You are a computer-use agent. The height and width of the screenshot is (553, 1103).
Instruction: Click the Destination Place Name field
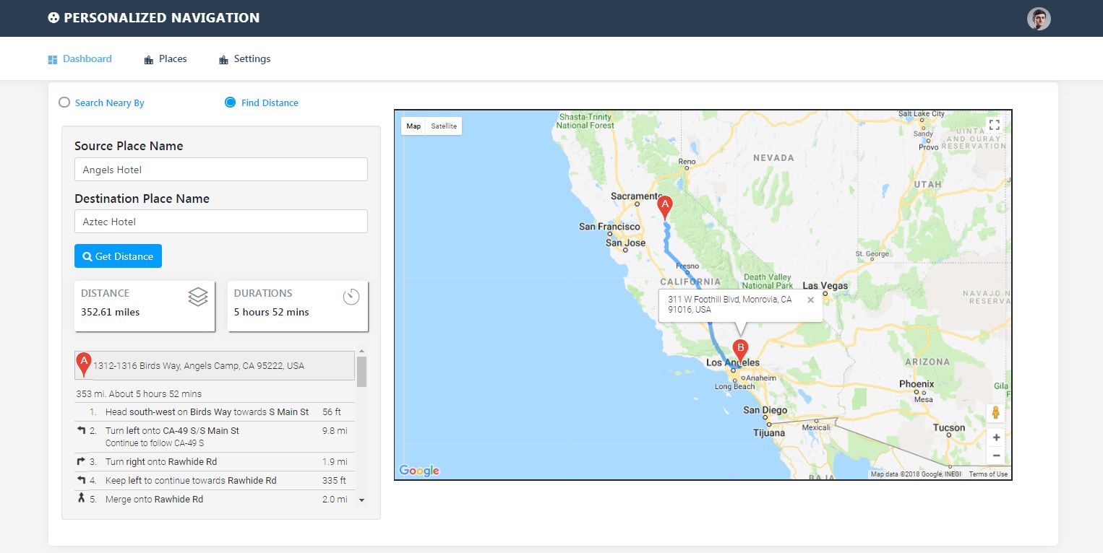click(x=221, y=222)
